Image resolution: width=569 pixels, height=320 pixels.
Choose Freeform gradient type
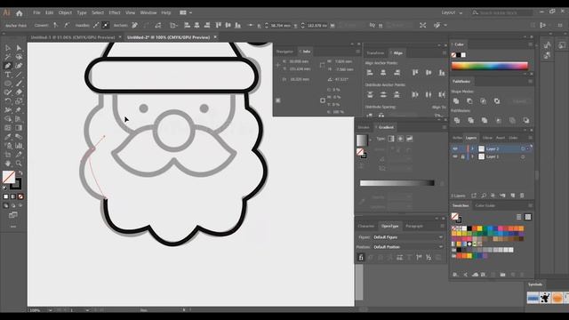pos(409,139)
